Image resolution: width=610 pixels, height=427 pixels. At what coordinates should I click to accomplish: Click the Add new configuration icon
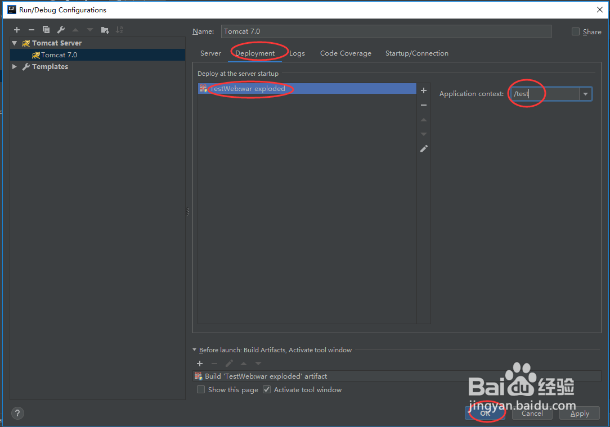17,30
